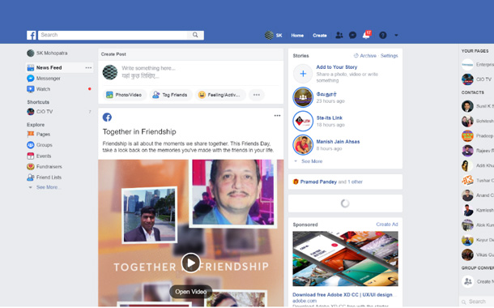Expand See More in Stories
Viewport: 494px width, 308px height.
pyautogui.click(x=312, y=161)
